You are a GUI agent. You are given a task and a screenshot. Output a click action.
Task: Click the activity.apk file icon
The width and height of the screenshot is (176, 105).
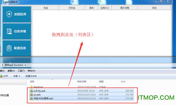[x=32, y=91]
